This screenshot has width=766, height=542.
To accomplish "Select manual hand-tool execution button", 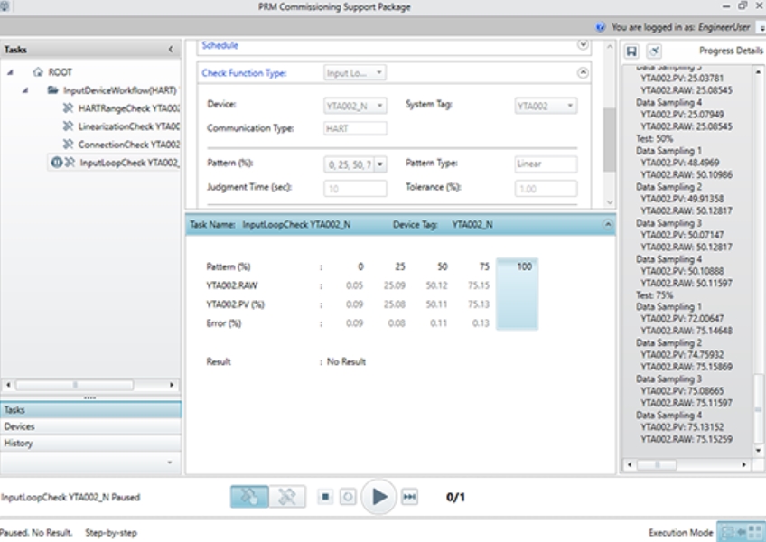I will [249, 497].
